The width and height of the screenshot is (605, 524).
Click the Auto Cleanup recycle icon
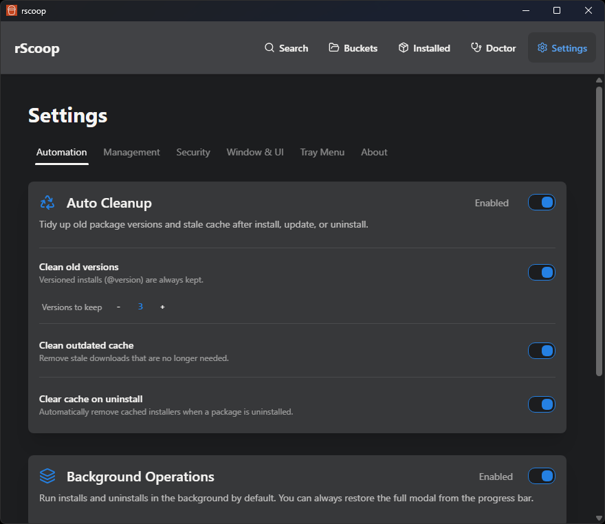(47, 203)
